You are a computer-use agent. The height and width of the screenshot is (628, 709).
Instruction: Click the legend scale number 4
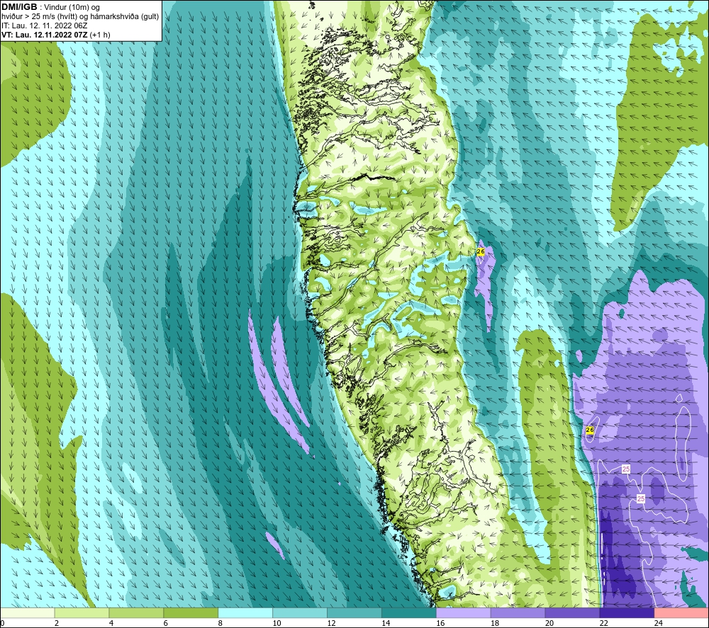(x=111, y=623)
